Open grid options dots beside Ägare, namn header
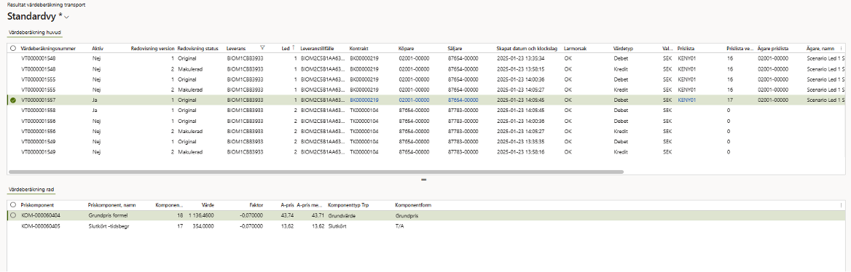 (x=842, y=48)
